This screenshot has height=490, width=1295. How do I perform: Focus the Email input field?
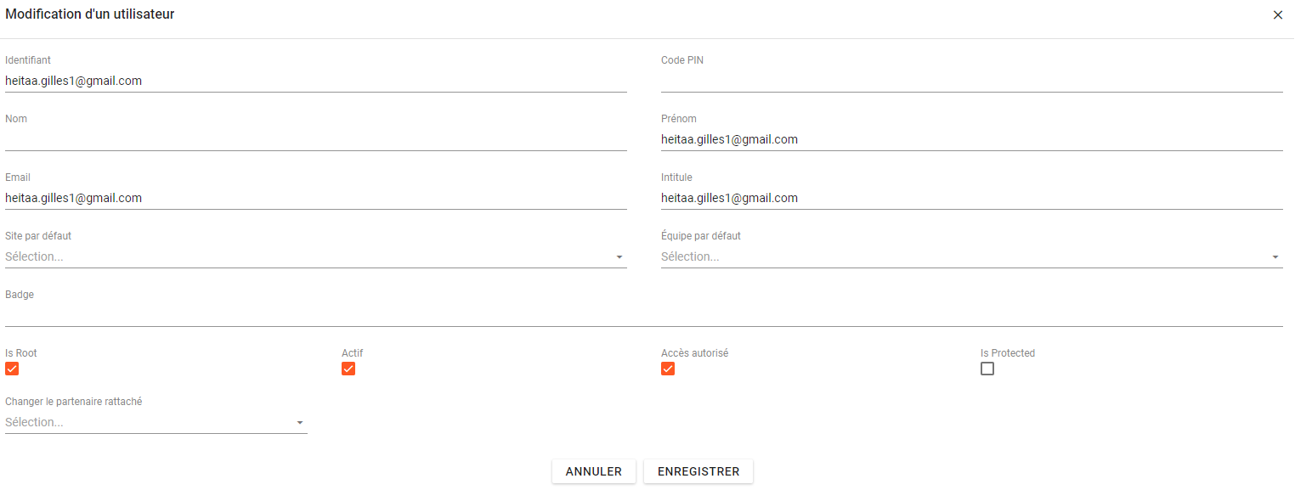click(315, 199)
